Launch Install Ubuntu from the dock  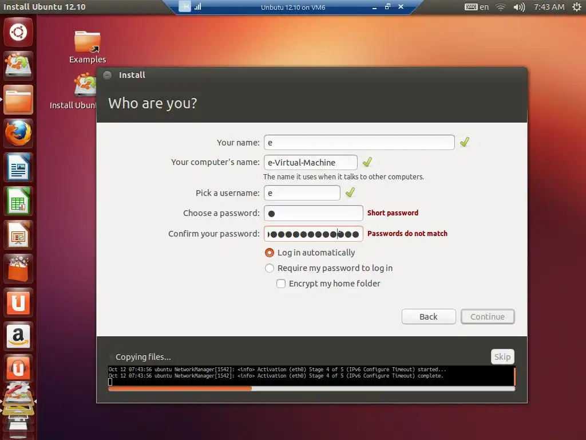(18, 65)
